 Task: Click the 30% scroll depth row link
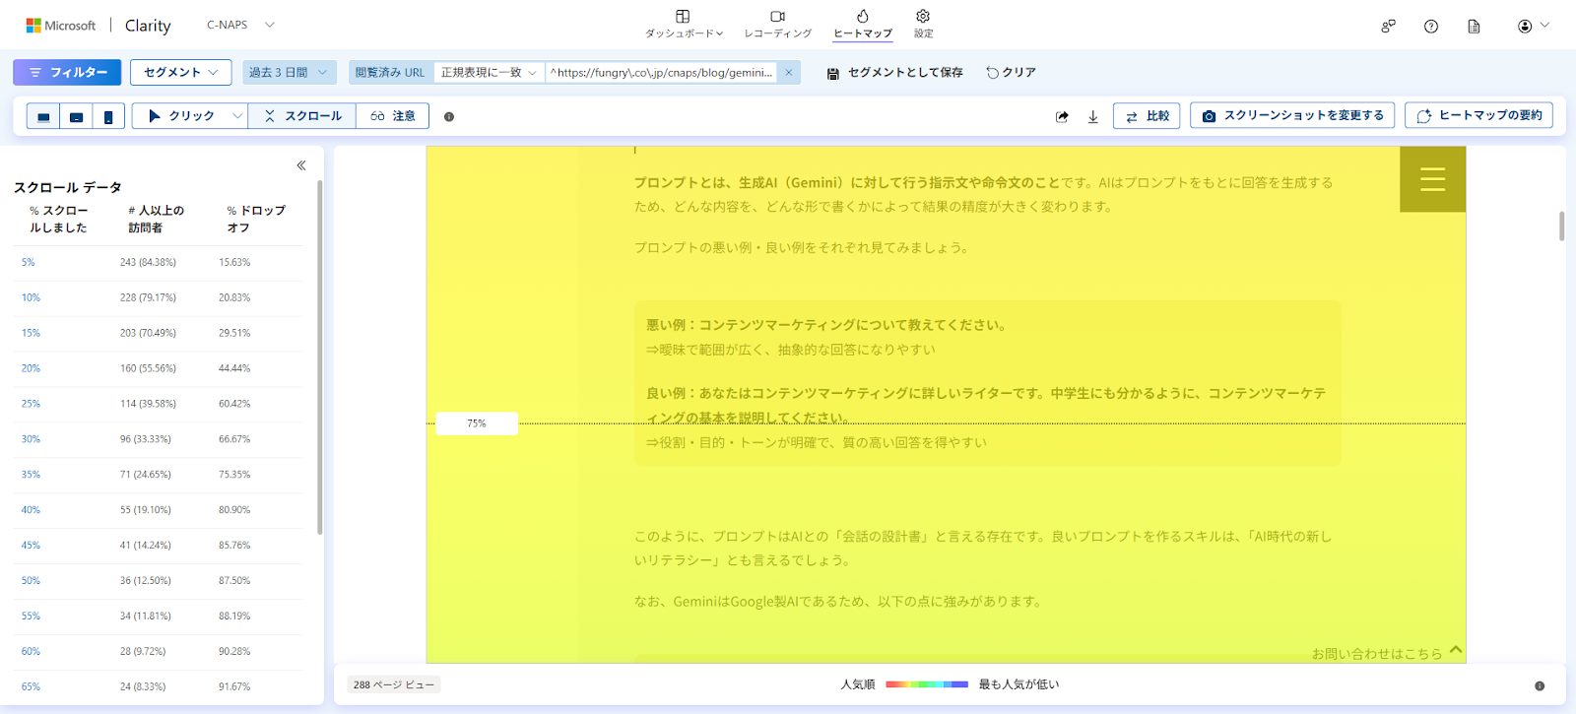pos(31,439)
